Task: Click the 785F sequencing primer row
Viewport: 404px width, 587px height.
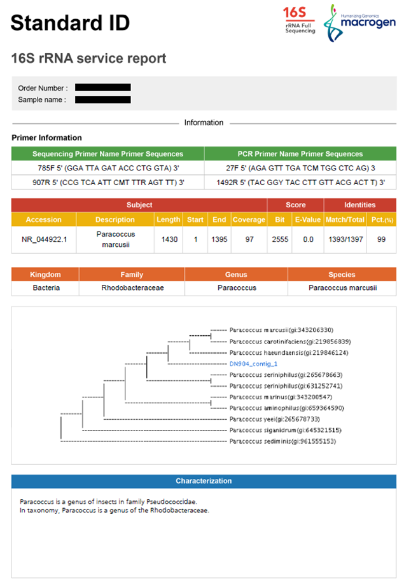Action: pos(108,168)
